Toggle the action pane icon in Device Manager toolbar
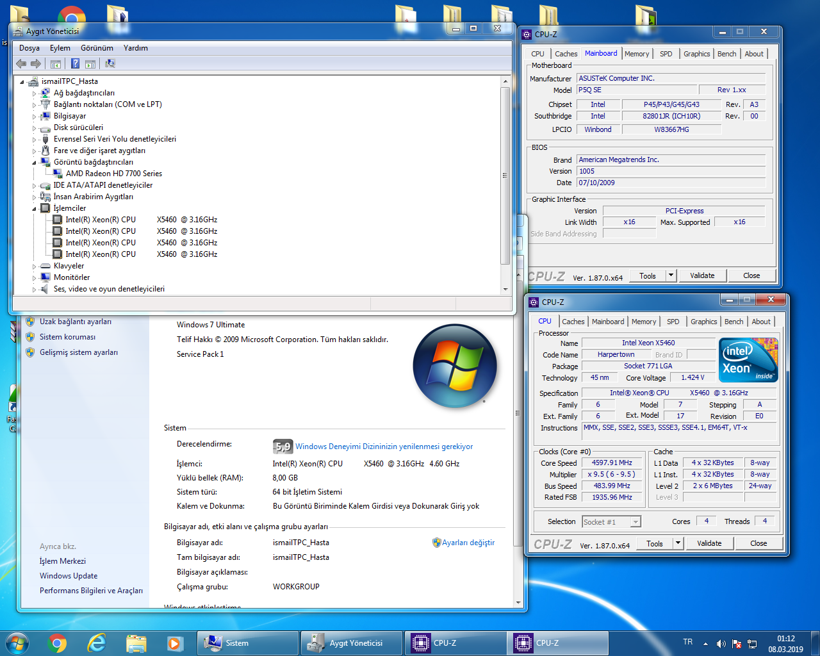Screen dimensions: 820x656 tap(90, 63)
